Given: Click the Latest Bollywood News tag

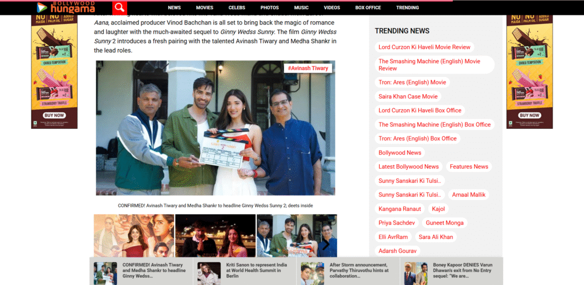Looking at the screenshot, I should click(x=408, y=167).
